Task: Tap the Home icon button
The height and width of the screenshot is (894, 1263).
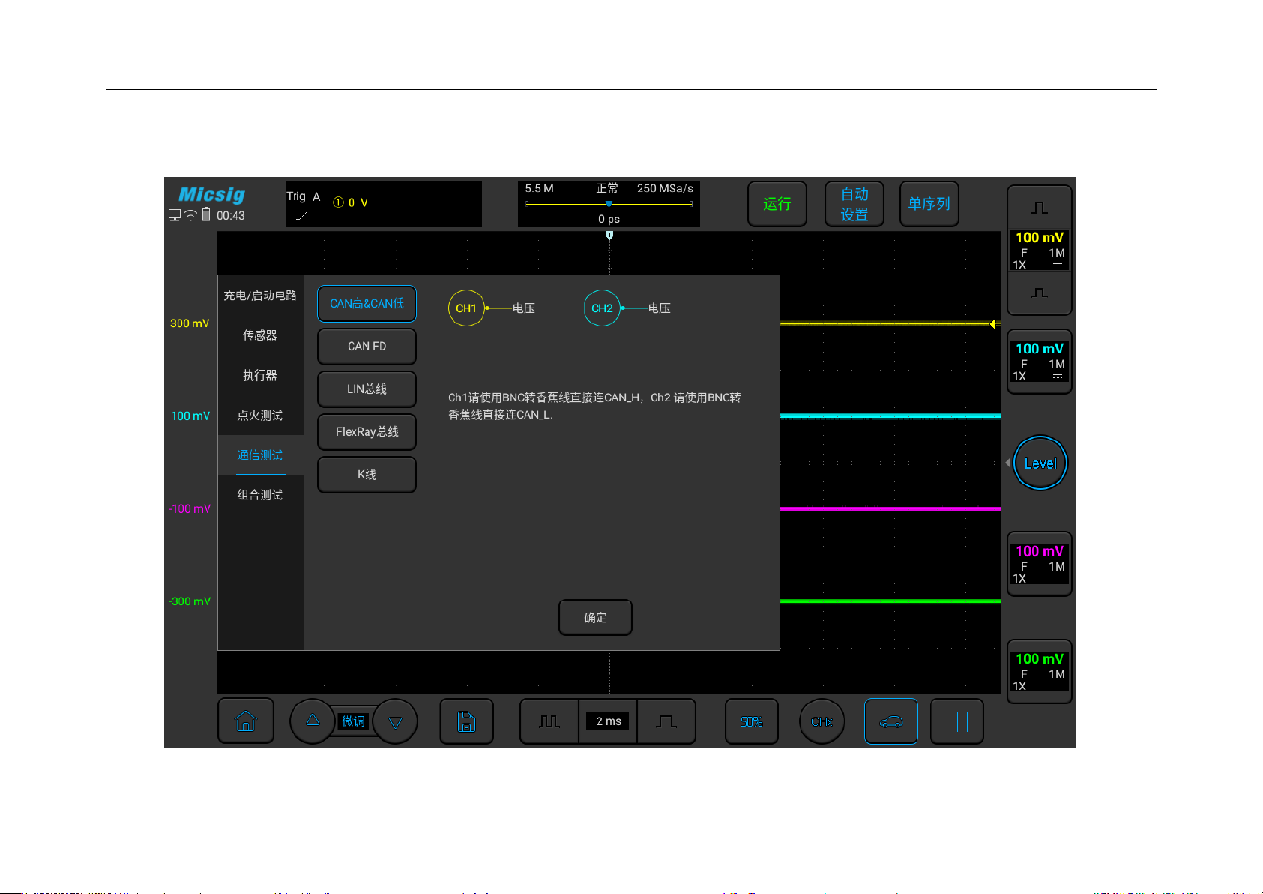Action: (x=246, y=721)
